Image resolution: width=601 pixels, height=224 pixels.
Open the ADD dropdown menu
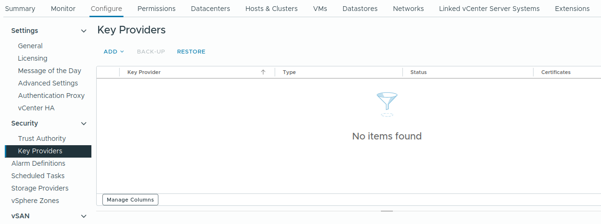coord(114,52)
